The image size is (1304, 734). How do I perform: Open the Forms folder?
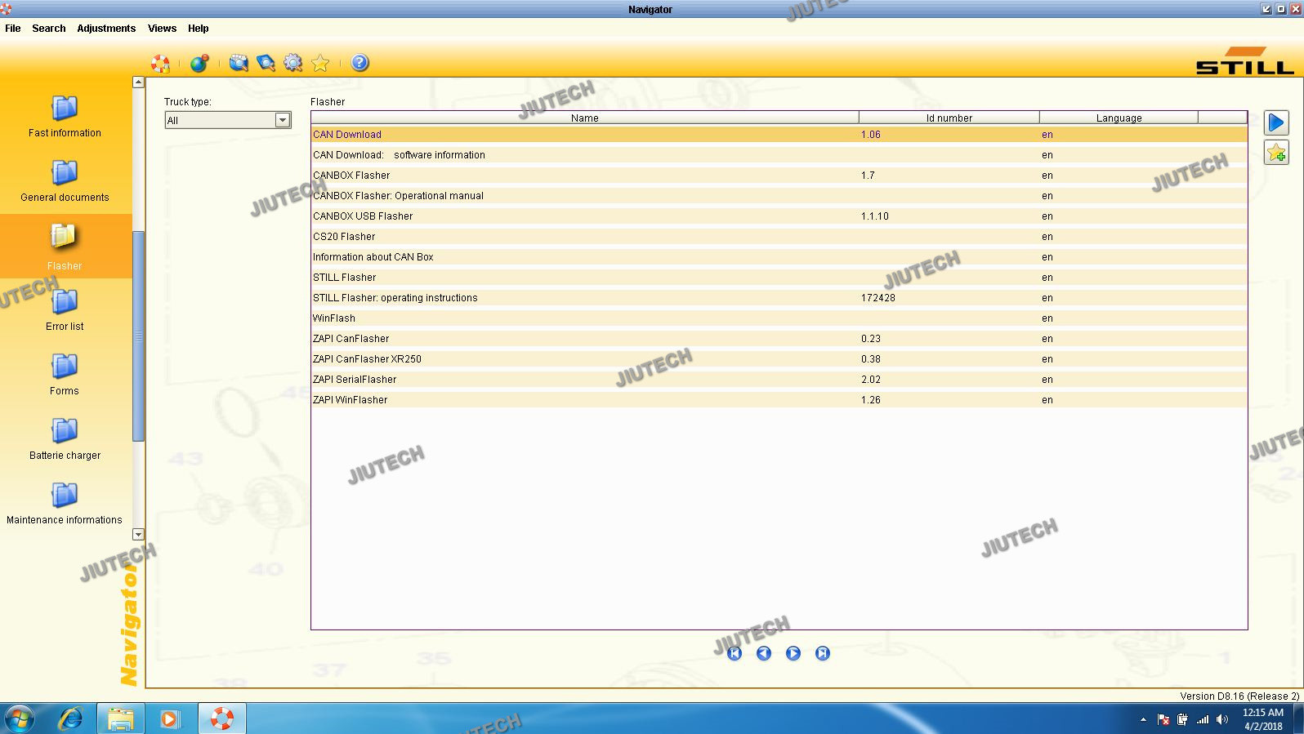coord(65,374)
